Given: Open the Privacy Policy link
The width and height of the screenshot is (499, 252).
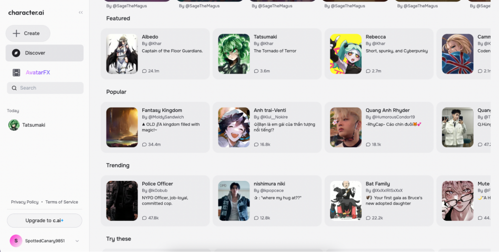Looking at the screenshot, I should pos(25,202).
